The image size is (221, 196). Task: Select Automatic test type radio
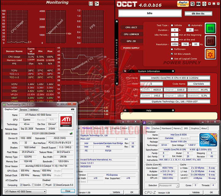(x=189, y=25)
